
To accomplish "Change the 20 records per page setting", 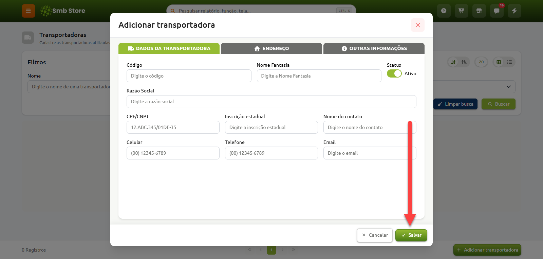I will click(x=481, y=62).
